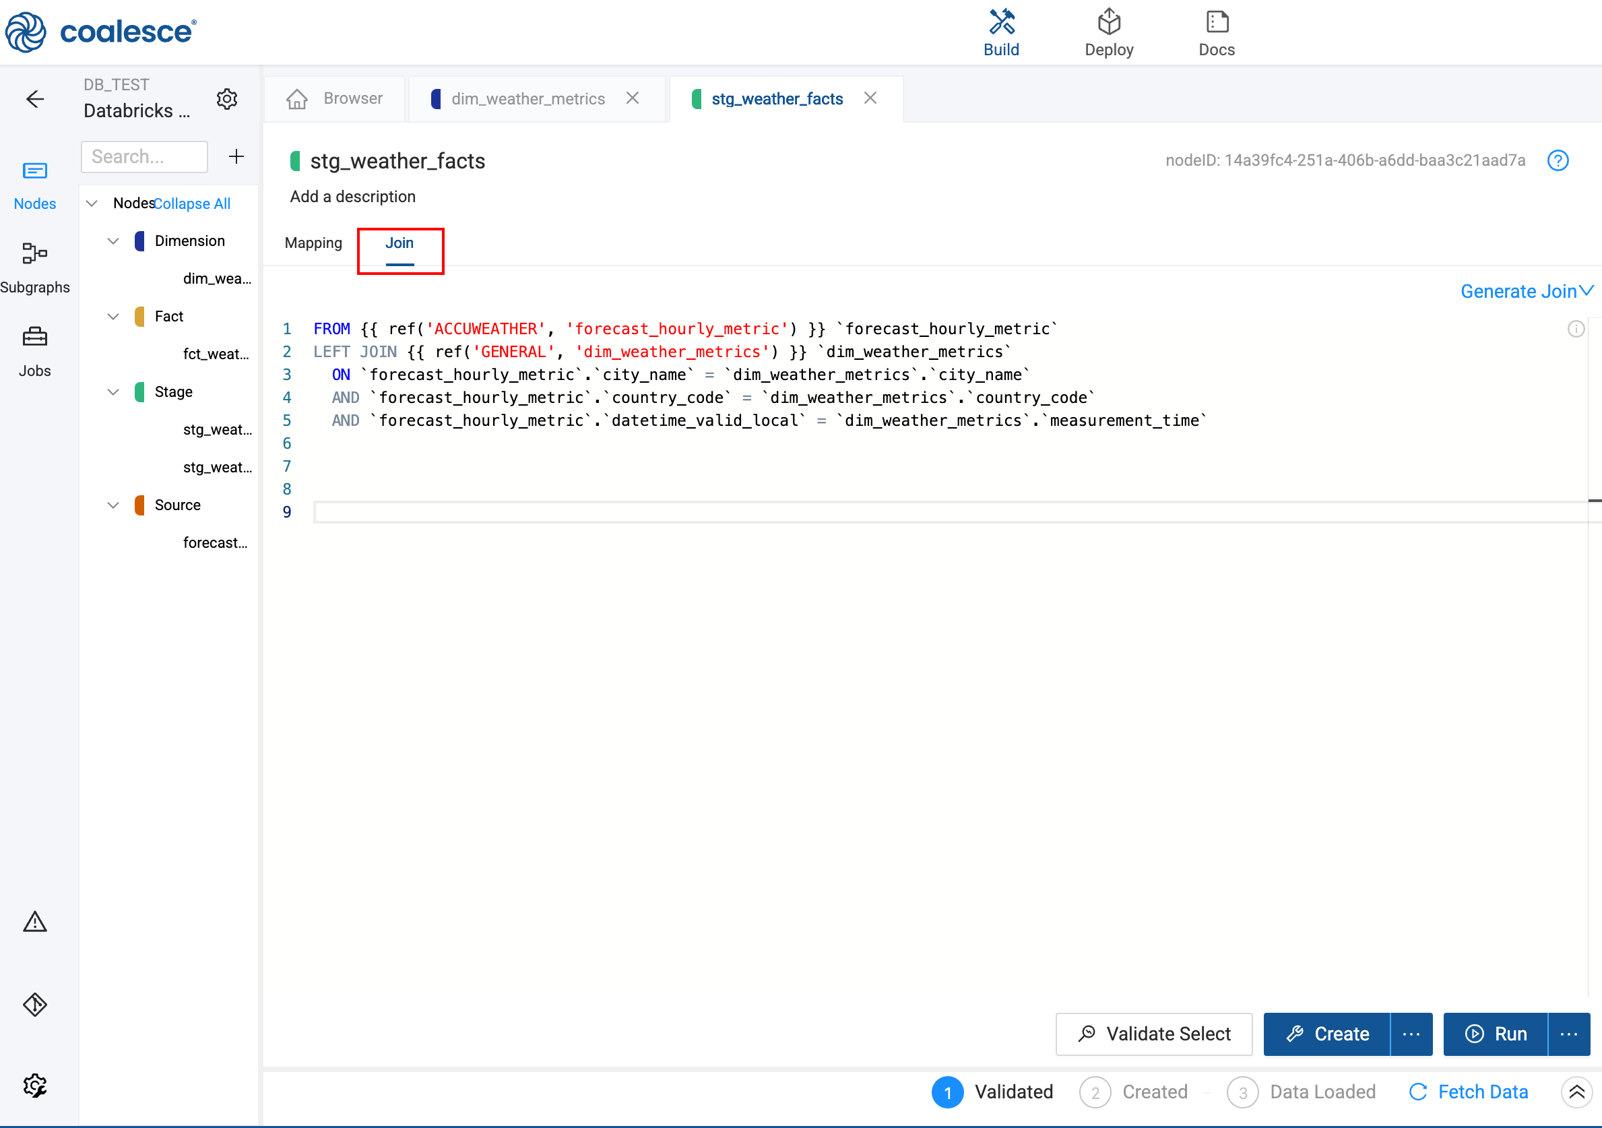
Task: Go back using the left arrow
Action: coord(35,99)
